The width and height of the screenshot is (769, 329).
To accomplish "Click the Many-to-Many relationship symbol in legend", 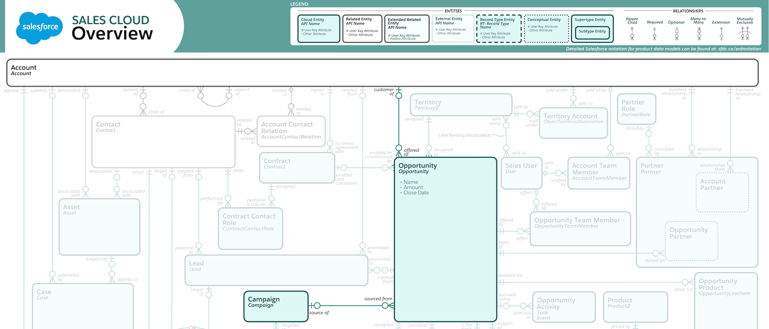I will (699, 34).
